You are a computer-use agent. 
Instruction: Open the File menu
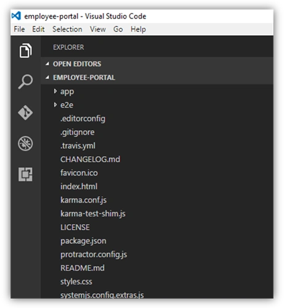[x=19, y=29]
